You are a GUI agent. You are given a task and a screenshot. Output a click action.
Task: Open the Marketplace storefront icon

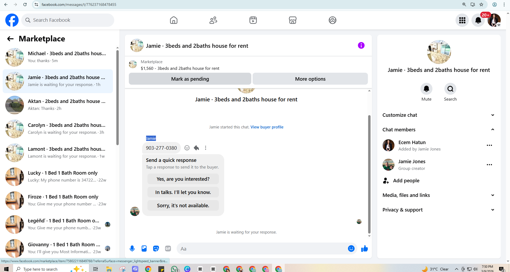pos(293,20)
